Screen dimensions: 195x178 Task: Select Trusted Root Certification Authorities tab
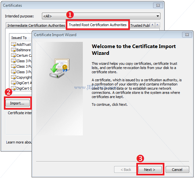[x=98, y=25]
